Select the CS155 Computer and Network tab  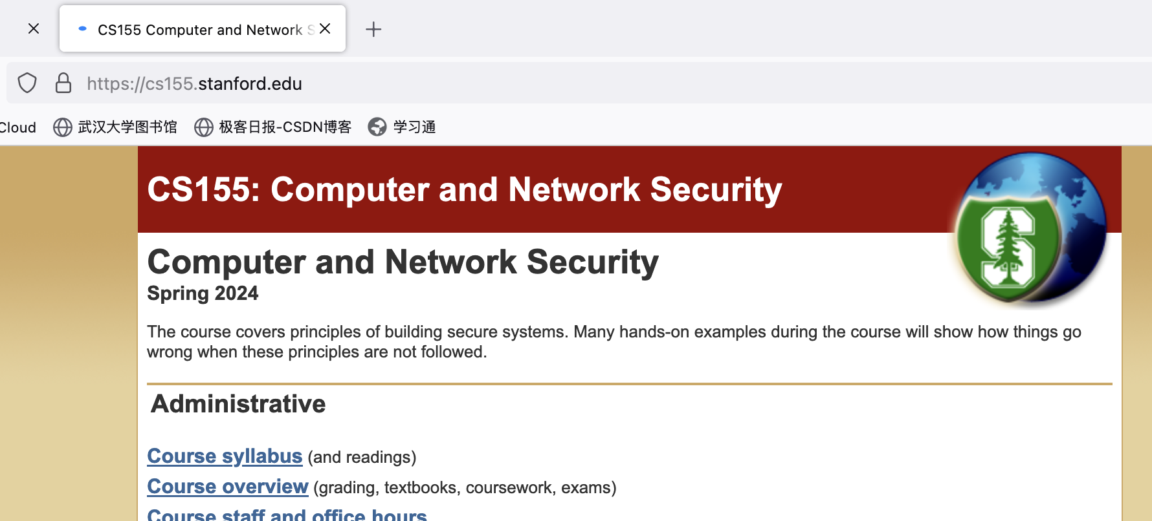pyautogui.click(x=201, y=30)
